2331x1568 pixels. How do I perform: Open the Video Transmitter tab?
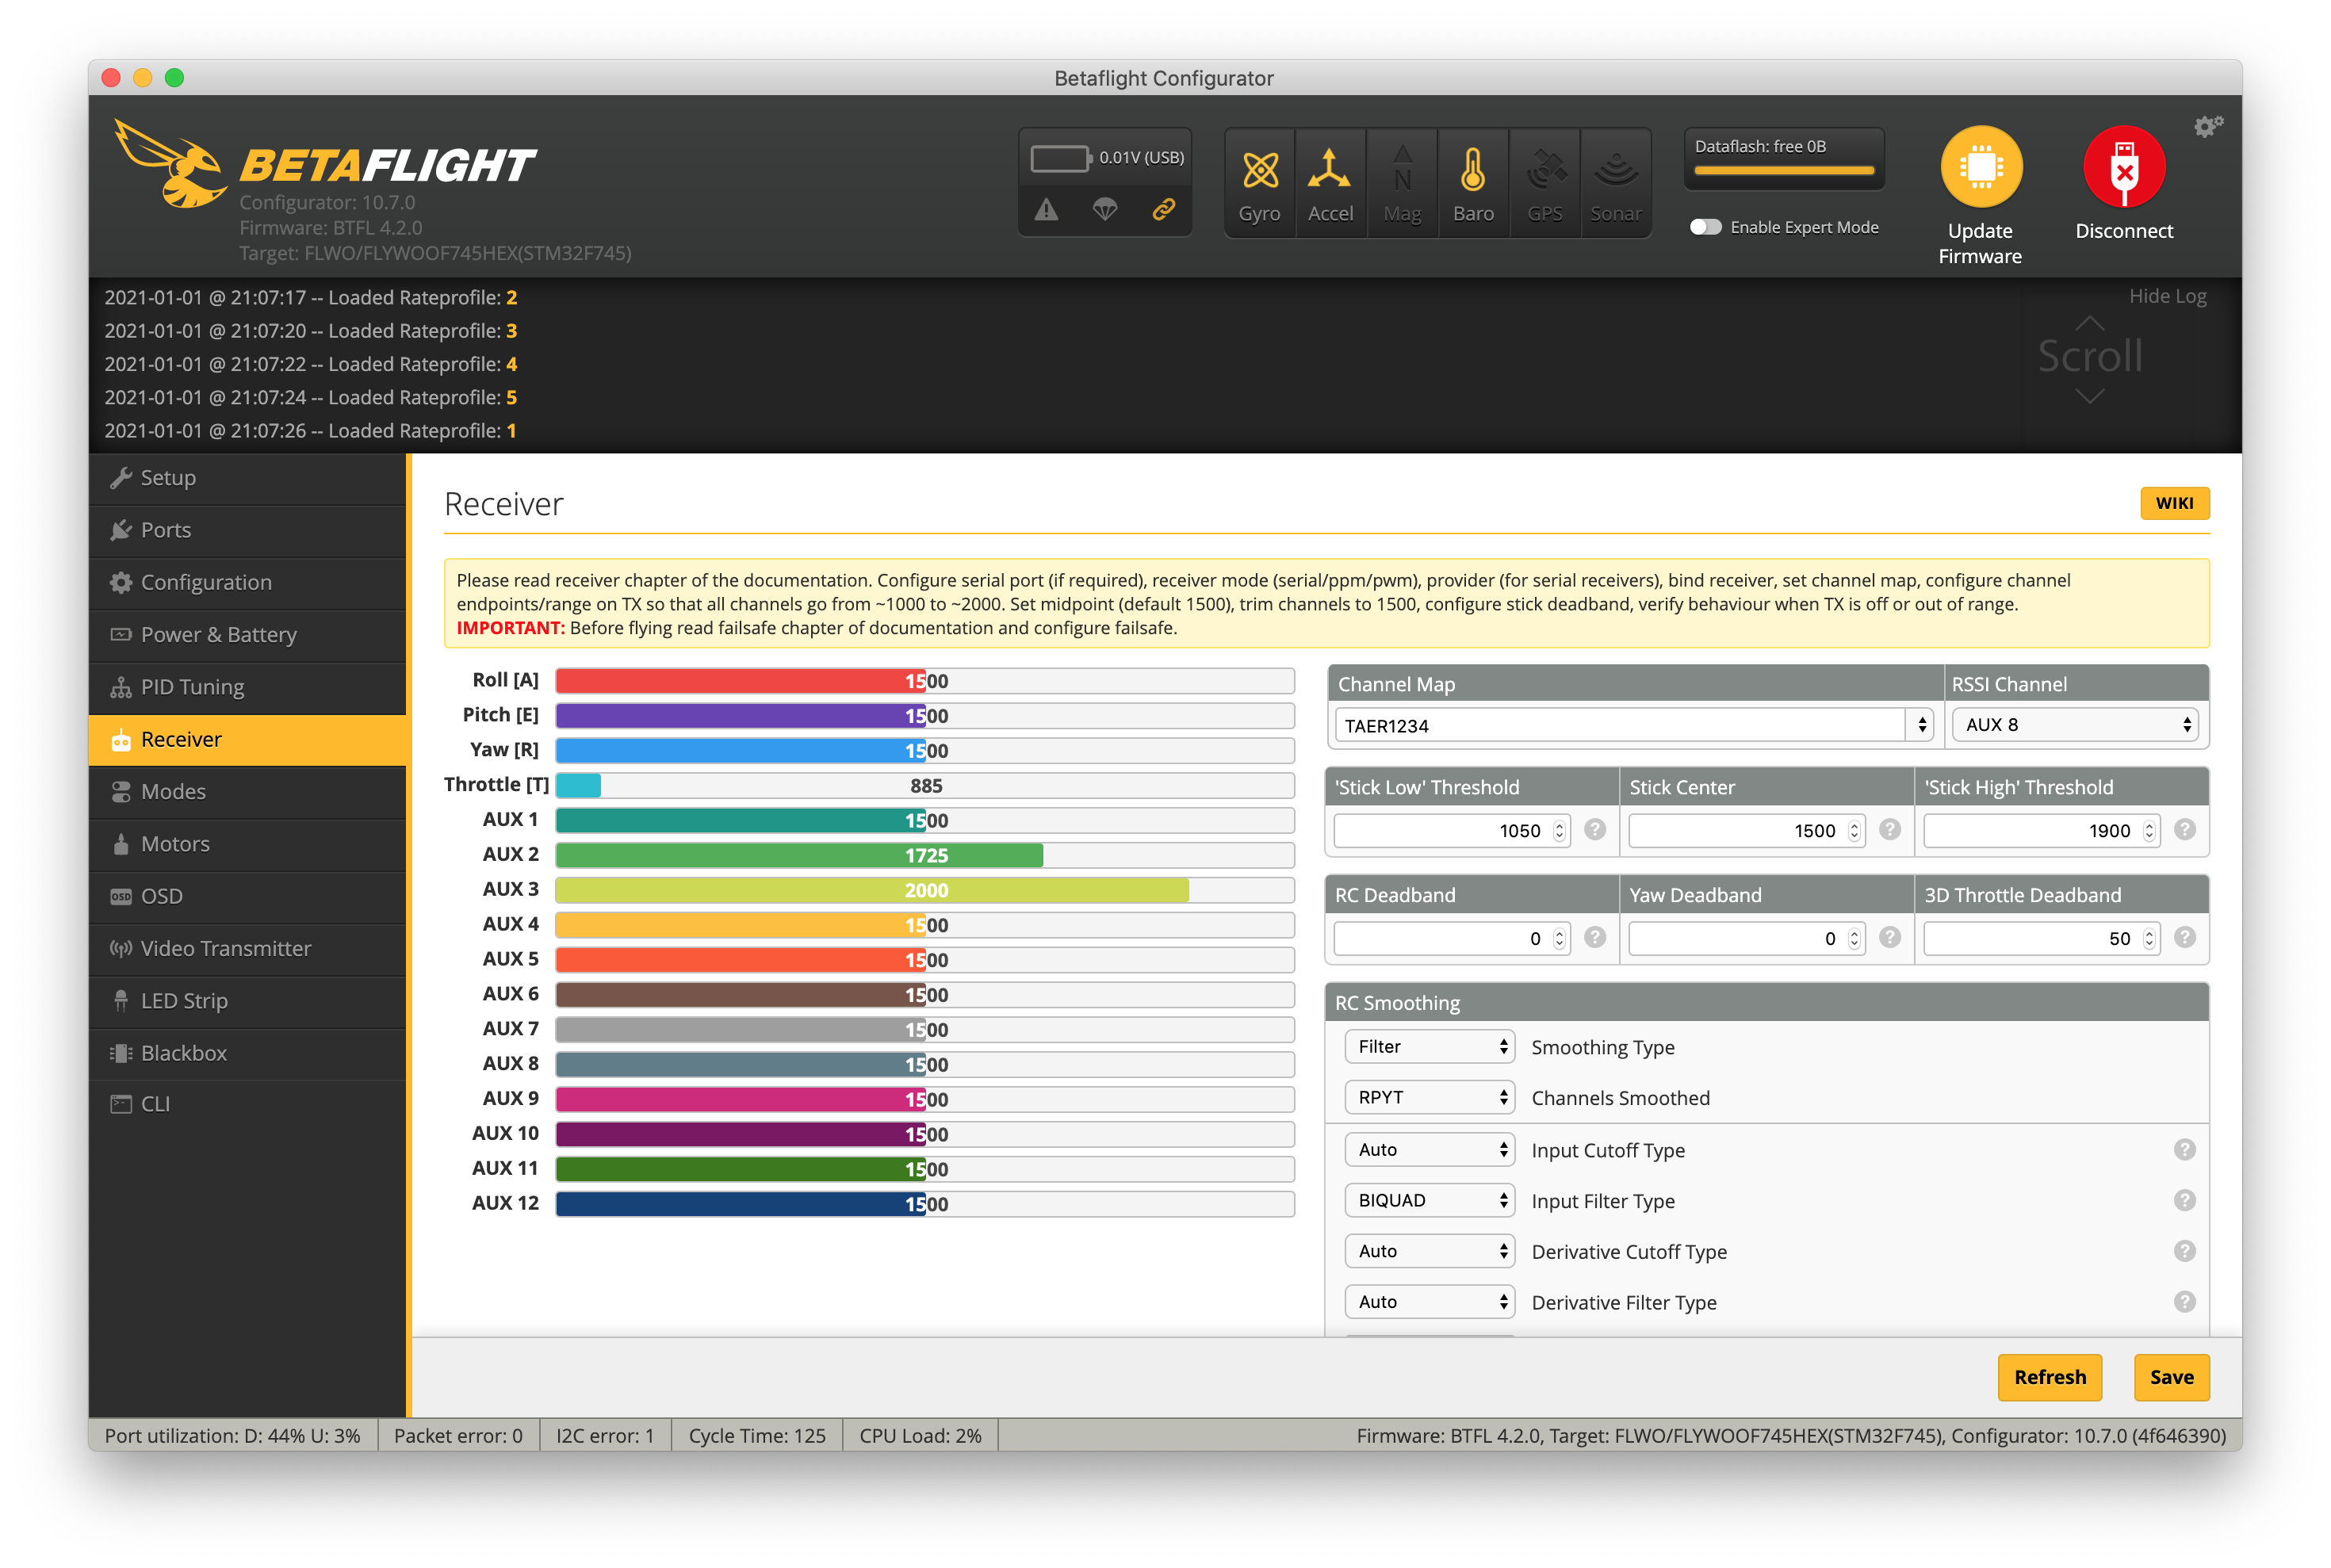[247, 949]
